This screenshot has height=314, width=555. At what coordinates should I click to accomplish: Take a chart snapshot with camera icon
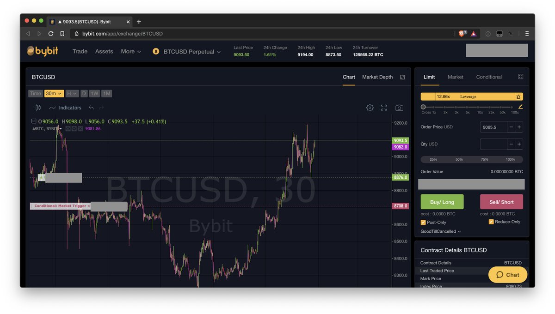pyautogui.click(x=399, y=108)
